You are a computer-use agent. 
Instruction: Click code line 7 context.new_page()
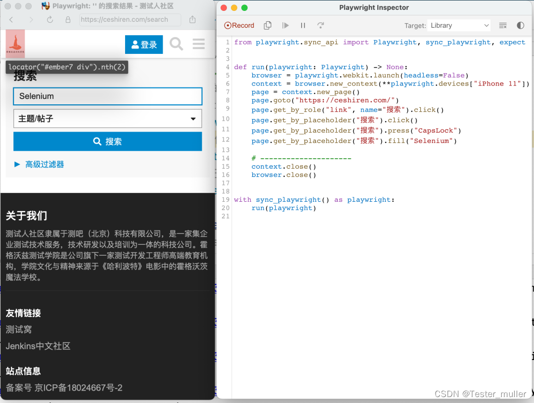click(306, 92)
